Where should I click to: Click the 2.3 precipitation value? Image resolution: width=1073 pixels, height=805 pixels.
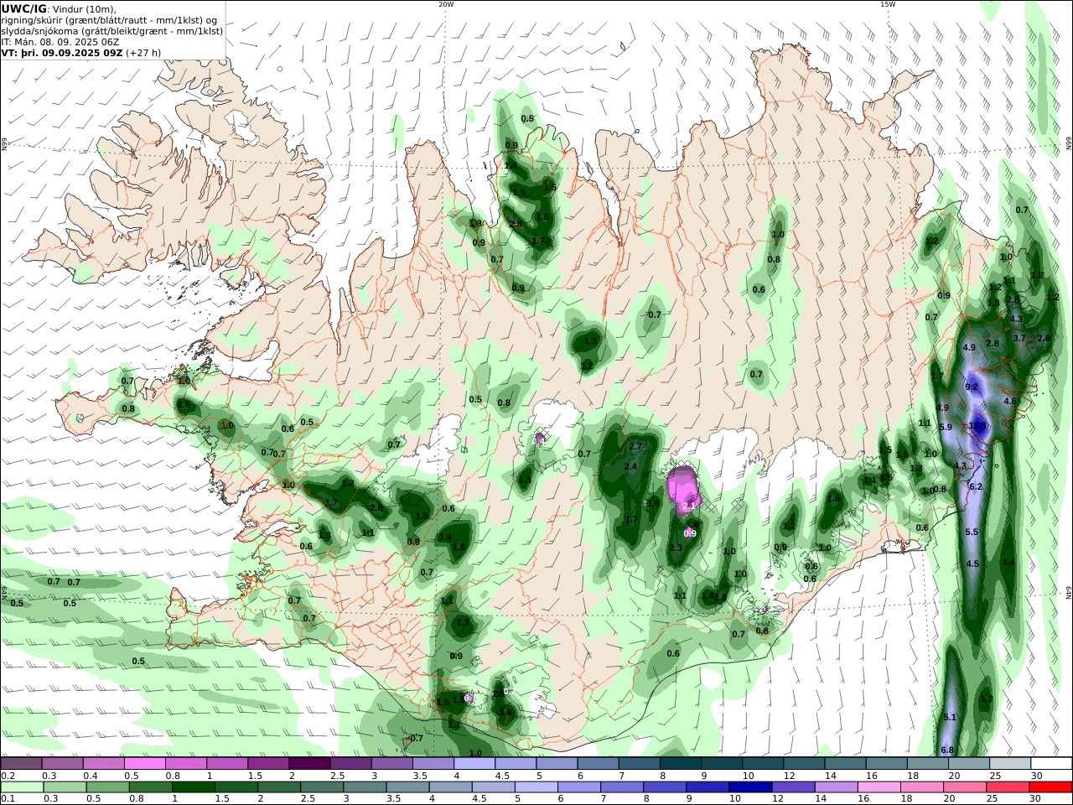(x=676, y=547)
